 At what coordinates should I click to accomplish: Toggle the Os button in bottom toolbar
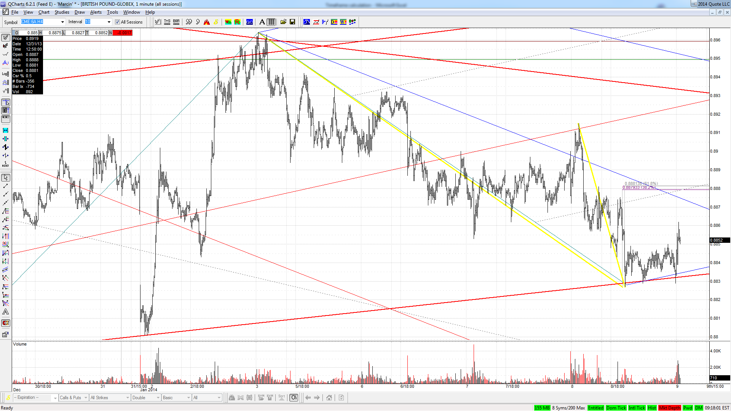(294, 398)
